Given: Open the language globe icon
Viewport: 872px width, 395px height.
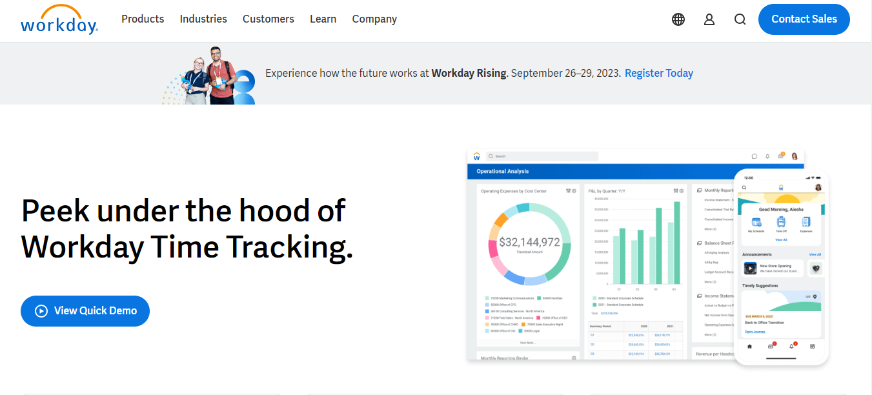Looking at the screenshot, I should (678, 19).
